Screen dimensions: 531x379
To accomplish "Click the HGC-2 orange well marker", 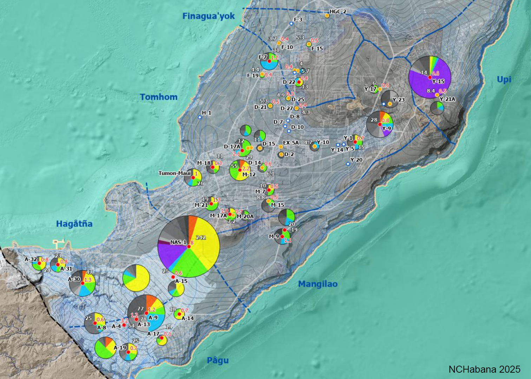I will [327, 15].
